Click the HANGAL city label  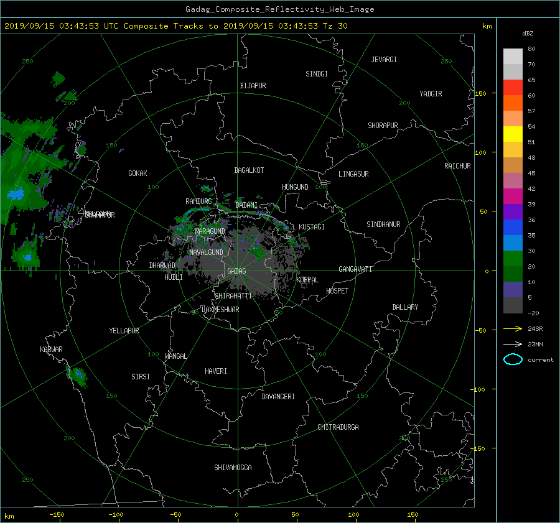176,356
